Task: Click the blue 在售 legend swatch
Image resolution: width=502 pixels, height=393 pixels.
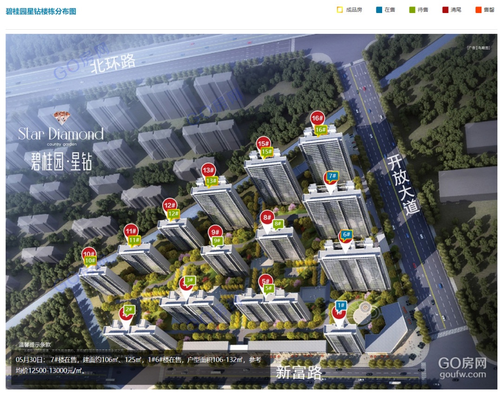Action: click(379, 10)
